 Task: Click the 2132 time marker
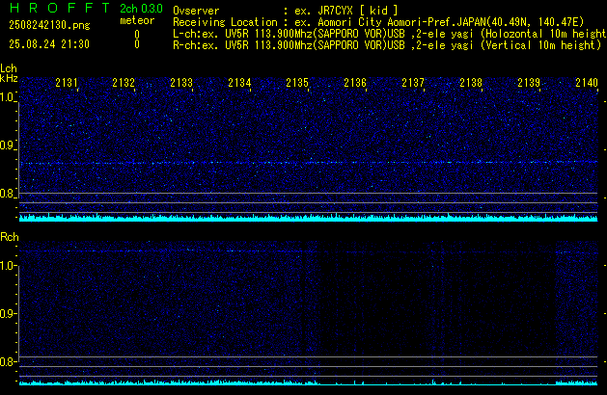[x=124, y=83]
